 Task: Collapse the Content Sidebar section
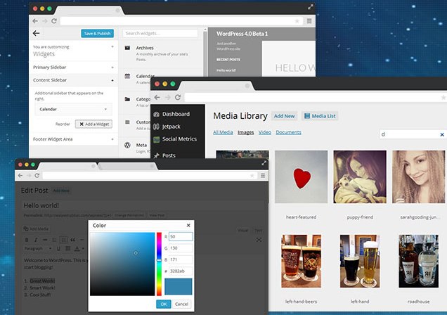click(74, 80)
